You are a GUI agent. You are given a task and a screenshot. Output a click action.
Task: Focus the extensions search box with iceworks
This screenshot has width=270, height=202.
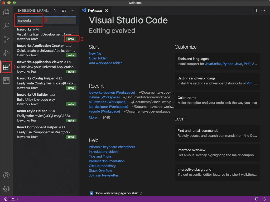tap(46, 20)
